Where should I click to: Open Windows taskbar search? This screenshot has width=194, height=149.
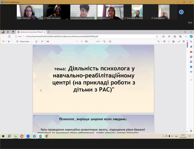click(9, 136)
